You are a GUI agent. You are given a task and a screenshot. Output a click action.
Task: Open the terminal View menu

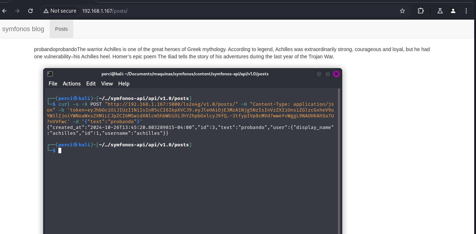coord(107,84)
